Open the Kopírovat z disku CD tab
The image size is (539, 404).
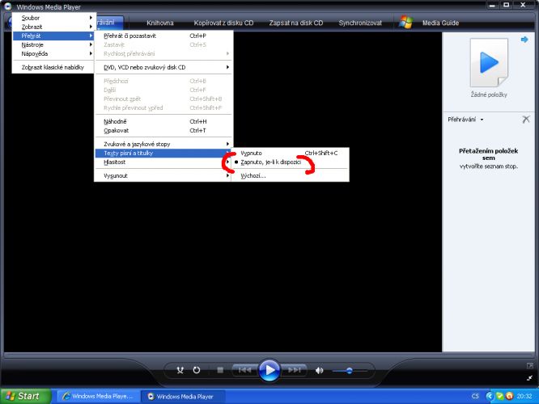tap(223, 23)
